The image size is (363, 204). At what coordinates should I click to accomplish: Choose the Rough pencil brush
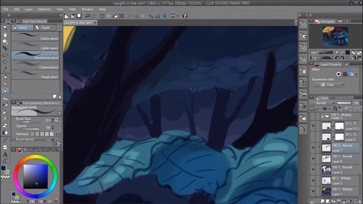pyautogui.click(x=35, y=75)
